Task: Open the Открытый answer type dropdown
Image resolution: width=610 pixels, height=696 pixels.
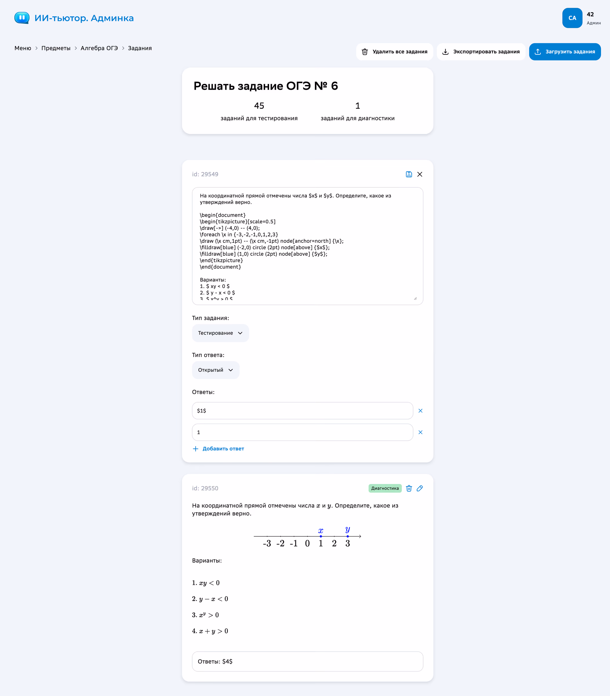Action: pos(216,370)
